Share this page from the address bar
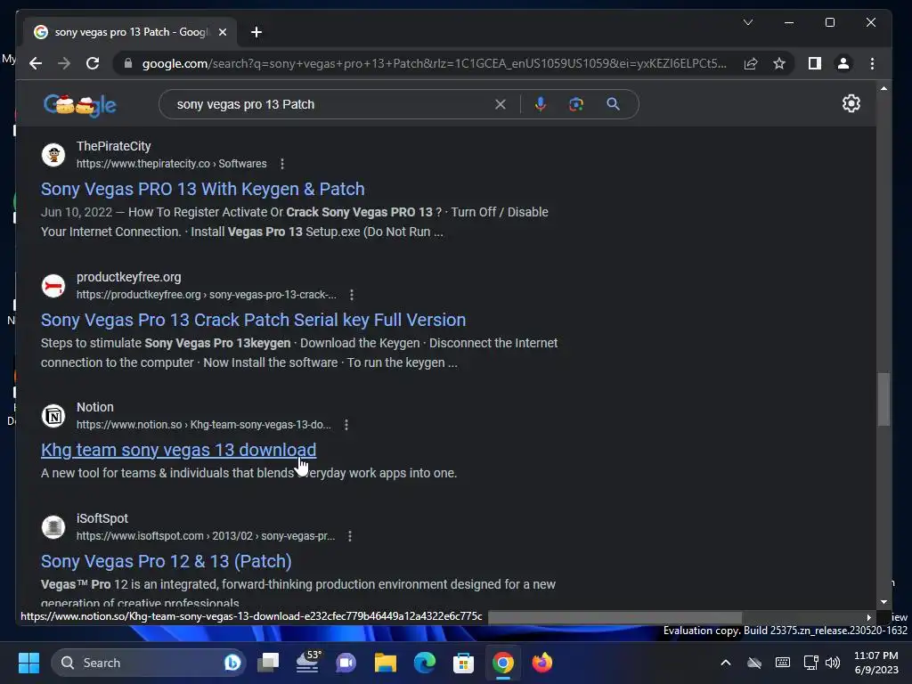Viewport: 912px width, 684px height. [750, 63]
